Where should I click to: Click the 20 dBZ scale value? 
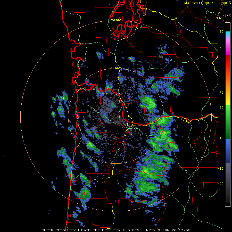click(x=221, y=123)
